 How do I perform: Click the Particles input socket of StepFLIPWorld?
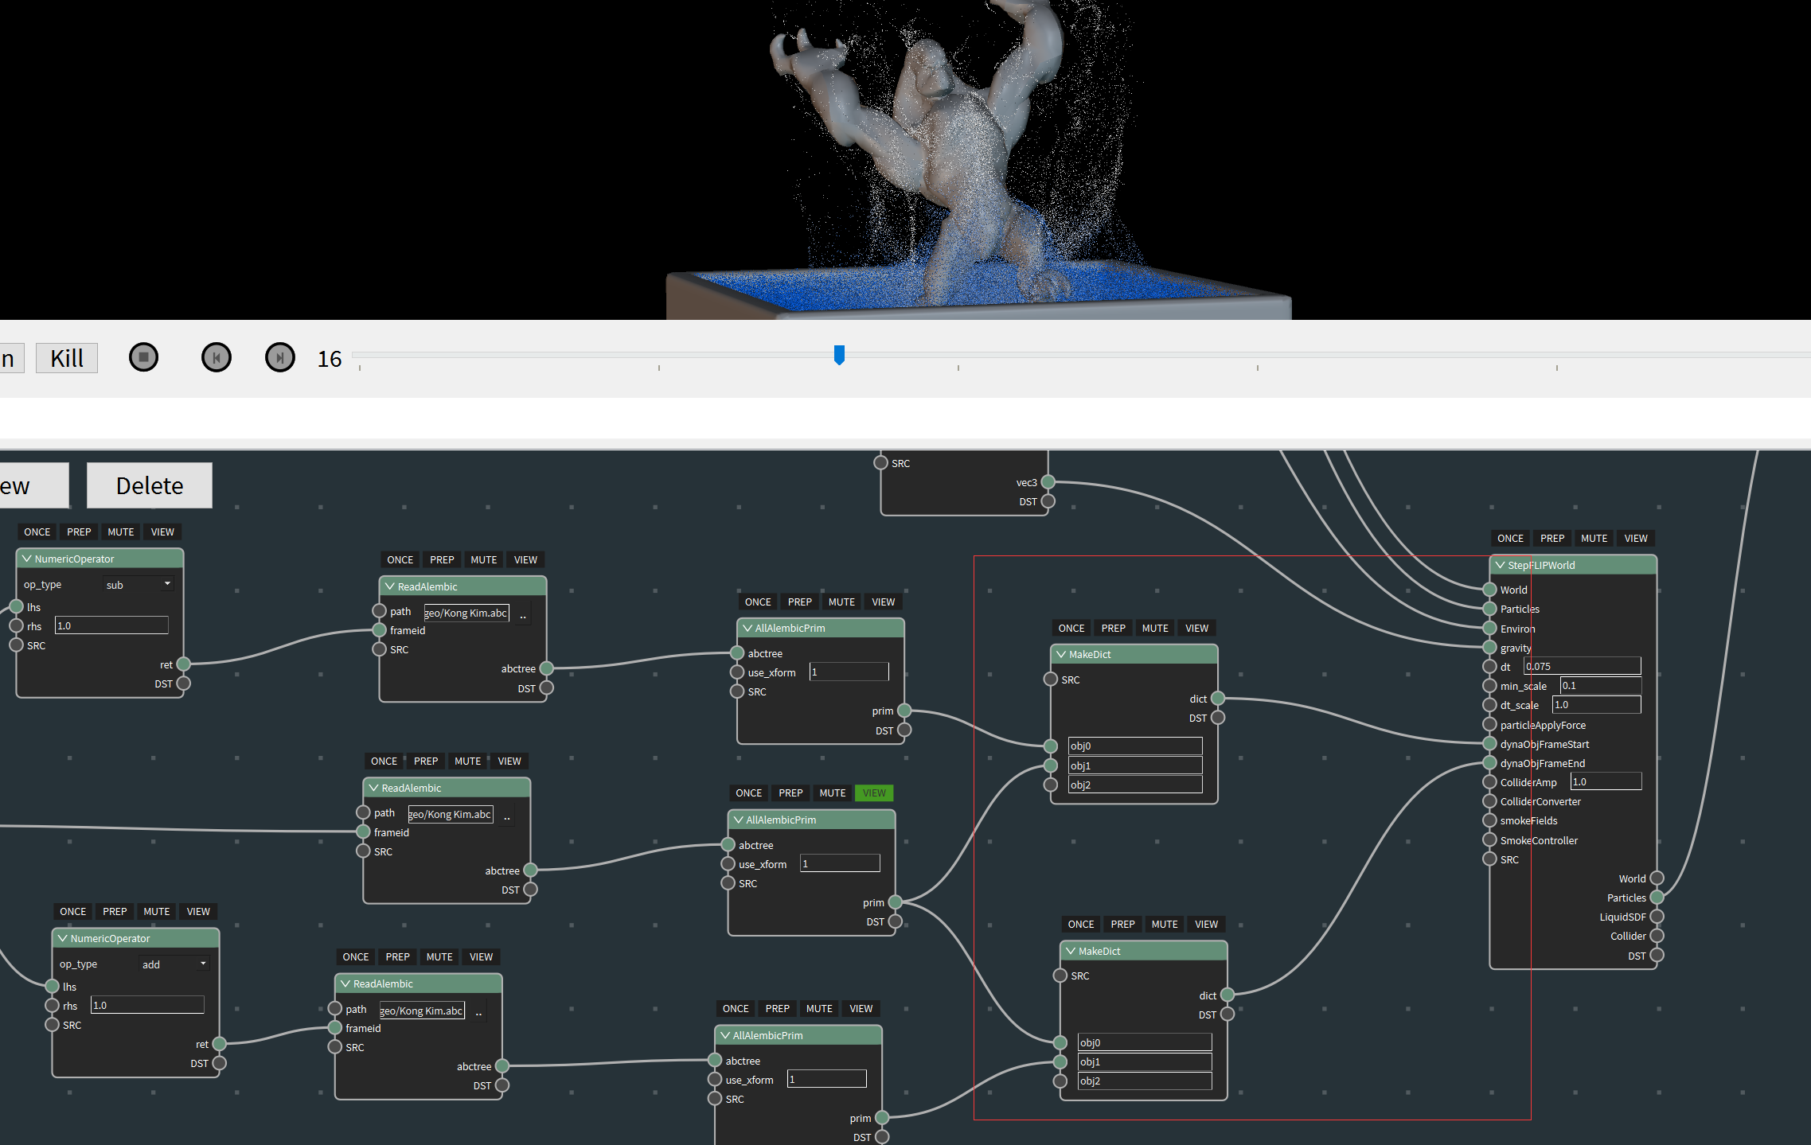[1489, 609]
